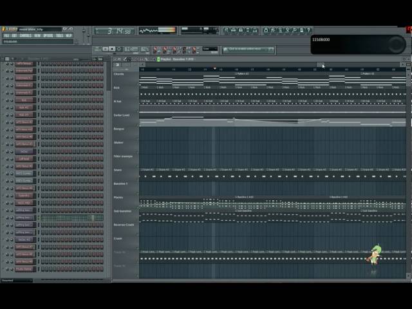This screenshot has height=309, width=412.
Task: Select the Hi hat playlist track label
Action: (x=117, y=102)
